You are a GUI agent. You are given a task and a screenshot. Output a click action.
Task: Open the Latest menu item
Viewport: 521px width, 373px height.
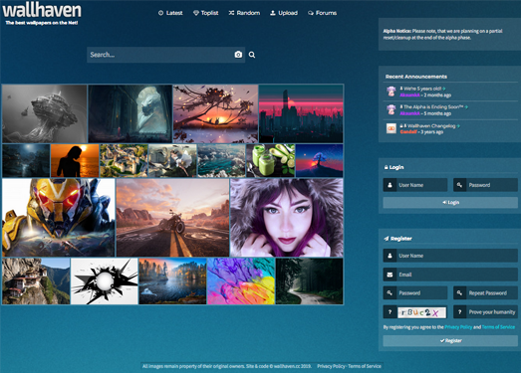click(x=170, y=13)
